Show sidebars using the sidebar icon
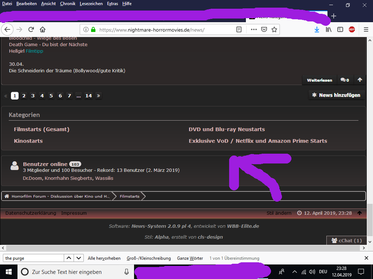The image size is (373, 279). 340,29
